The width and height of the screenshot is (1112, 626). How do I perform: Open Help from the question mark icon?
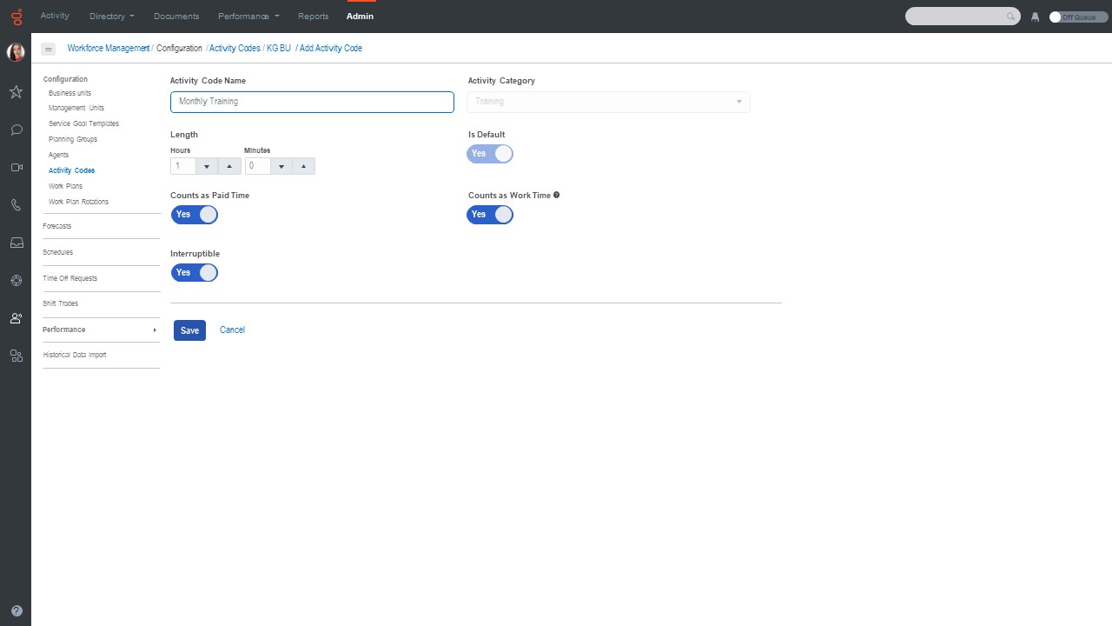point(16,611)
